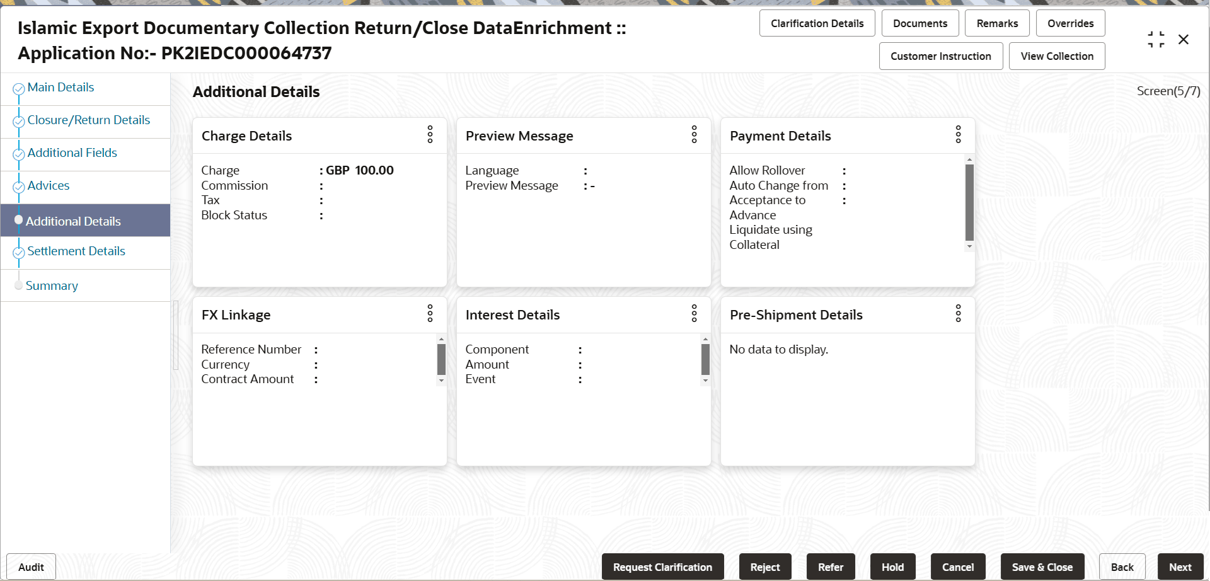The height and width of the screenshot is (581, 1210).
Task: Click the Audit button at bottom left
Action: (x=30, y=567)
